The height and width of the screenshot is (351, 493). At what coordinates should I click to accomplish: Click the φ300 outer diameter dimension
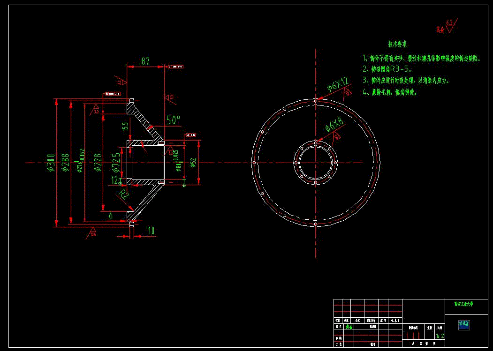51,163
